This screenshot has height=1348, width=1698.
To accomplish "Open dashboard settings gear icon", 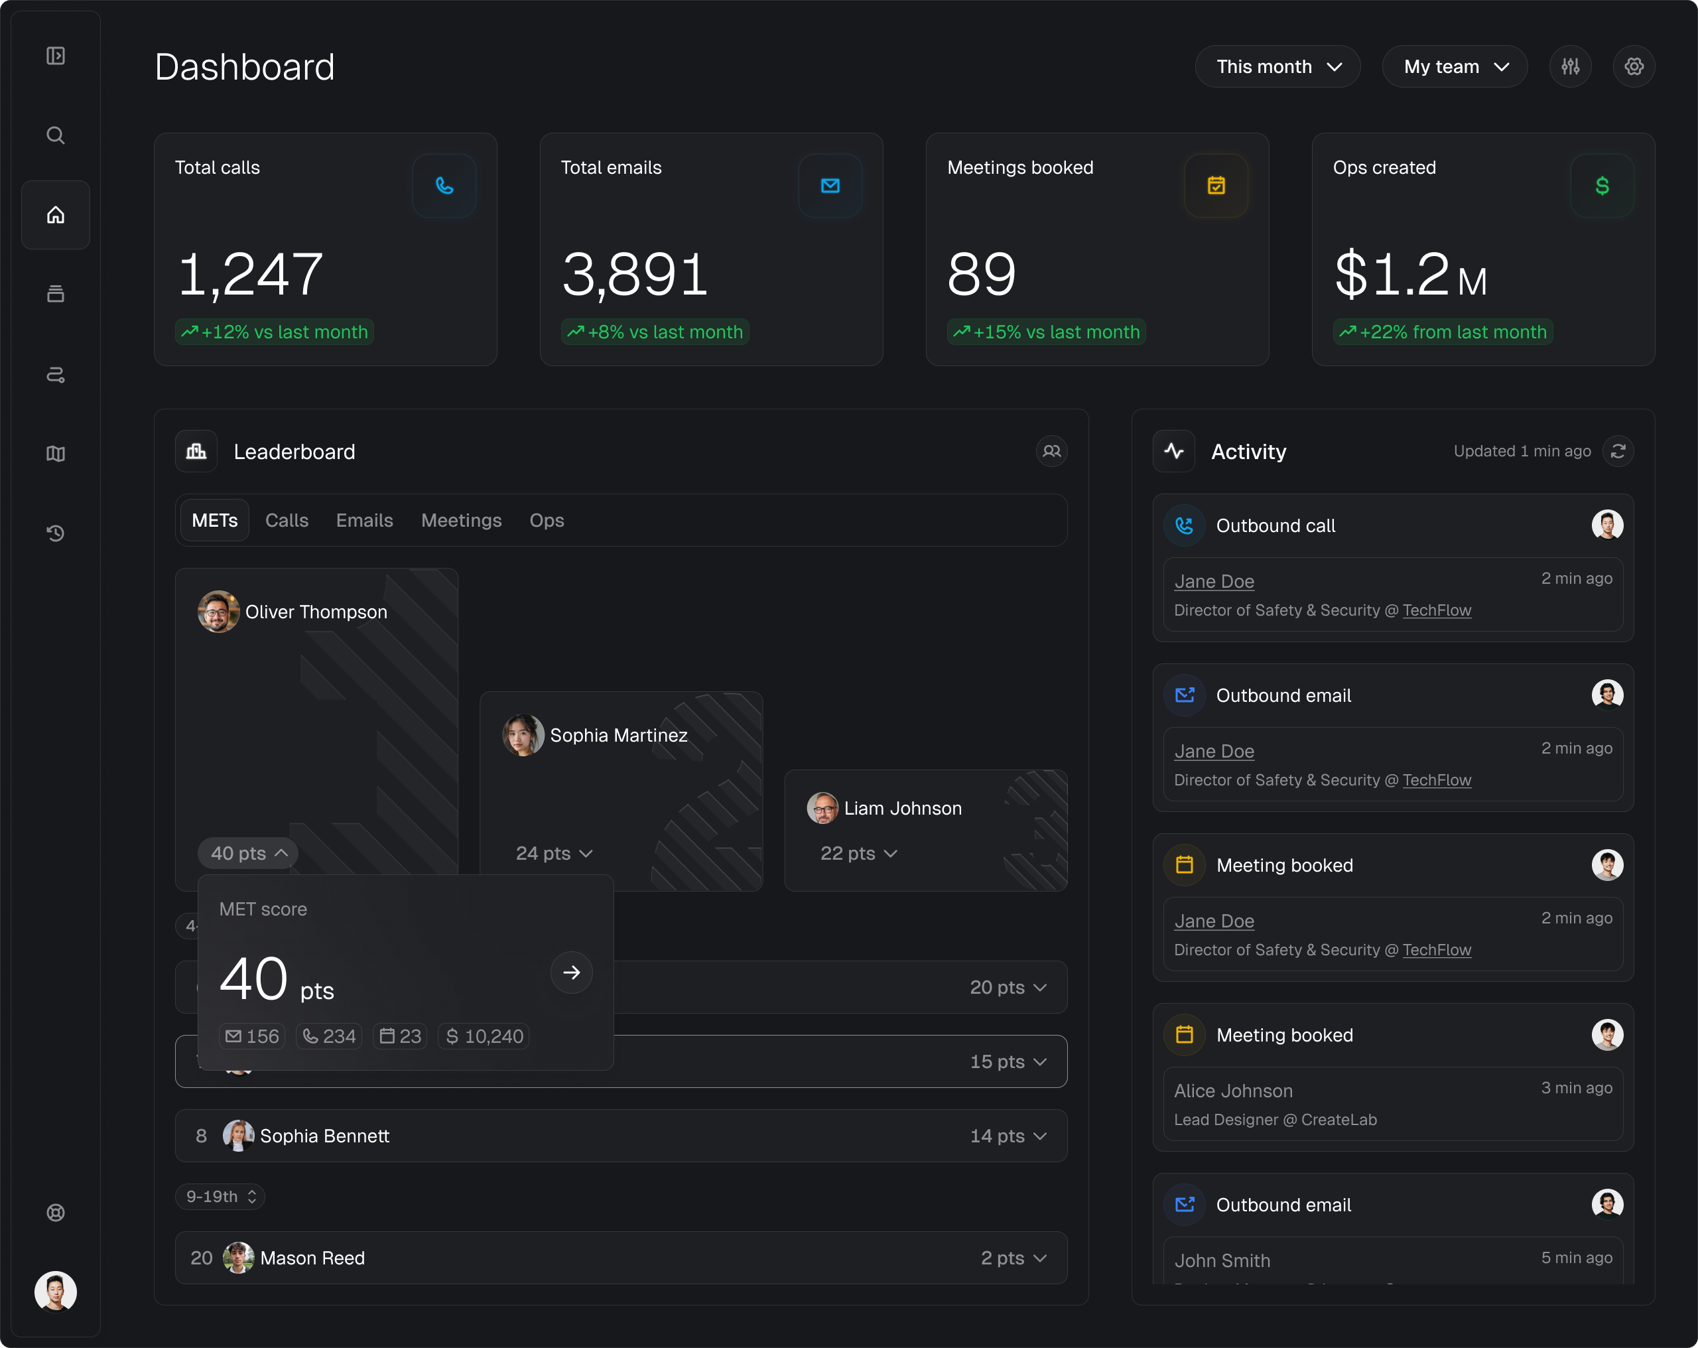I will pyautogui.click(x=1634, y=66).
